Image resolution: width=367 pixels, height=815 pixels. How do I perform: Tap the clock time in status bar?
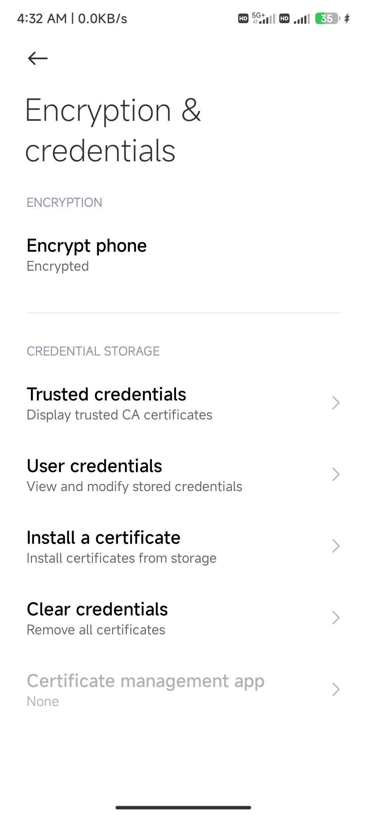coord(42,18)
